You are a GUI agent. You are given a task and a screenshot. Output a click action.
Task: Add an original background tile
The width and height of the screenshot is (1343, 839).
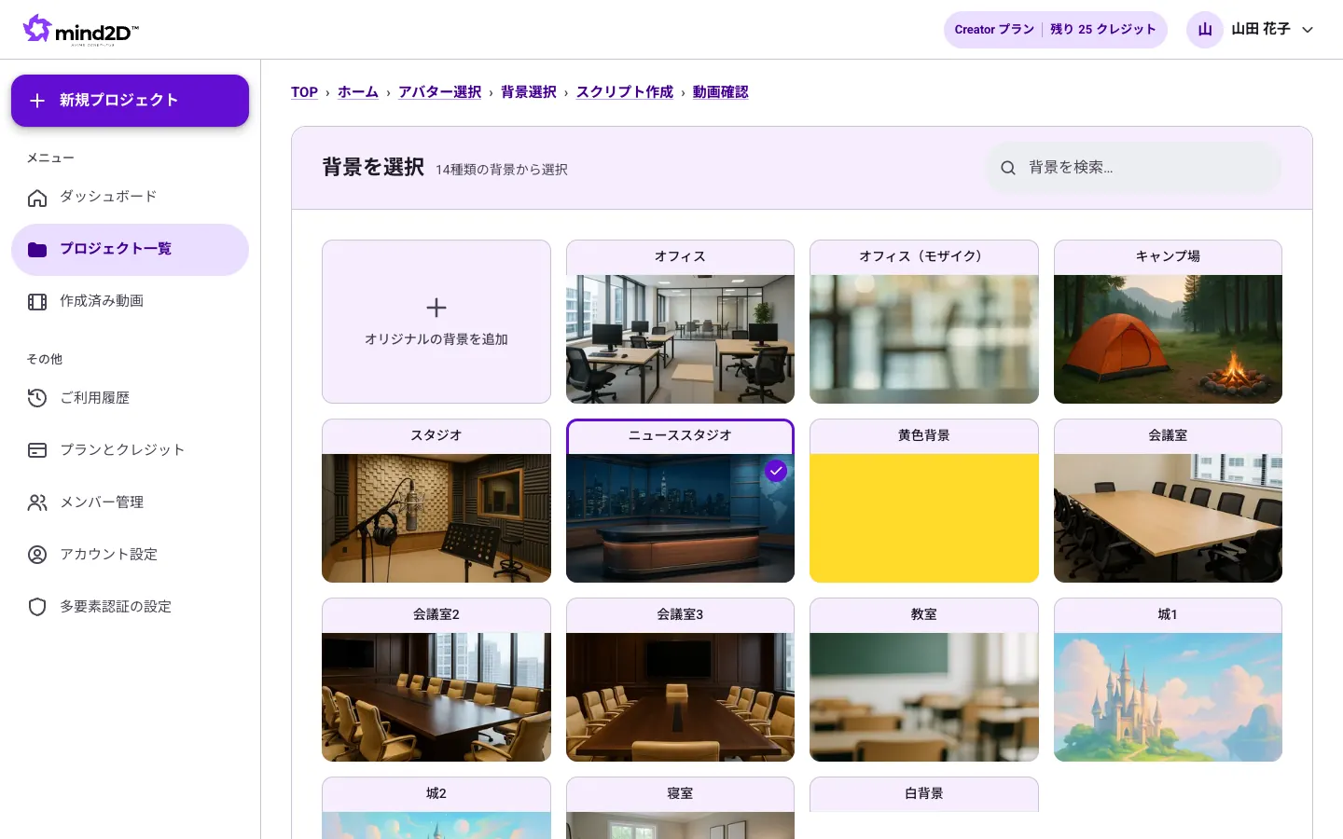tap(436, 322)
